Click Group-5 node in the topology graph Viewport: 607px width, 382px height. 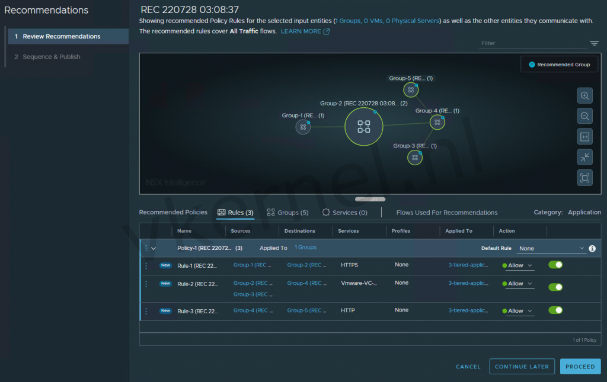411,89
